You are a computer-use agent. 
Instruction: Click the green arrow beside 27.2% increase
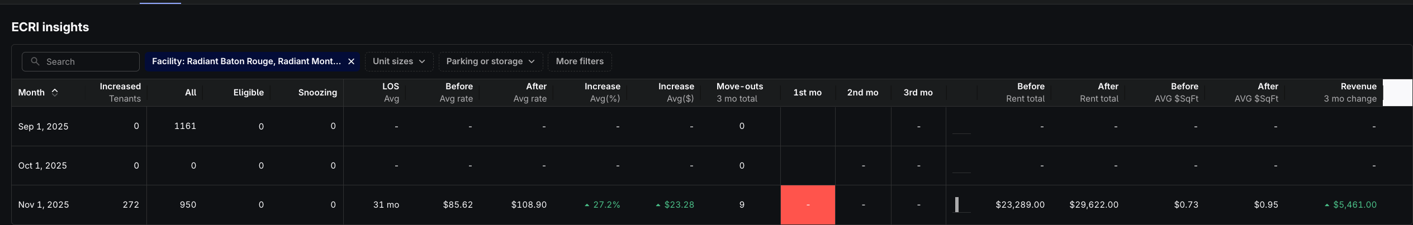(587, 205)
